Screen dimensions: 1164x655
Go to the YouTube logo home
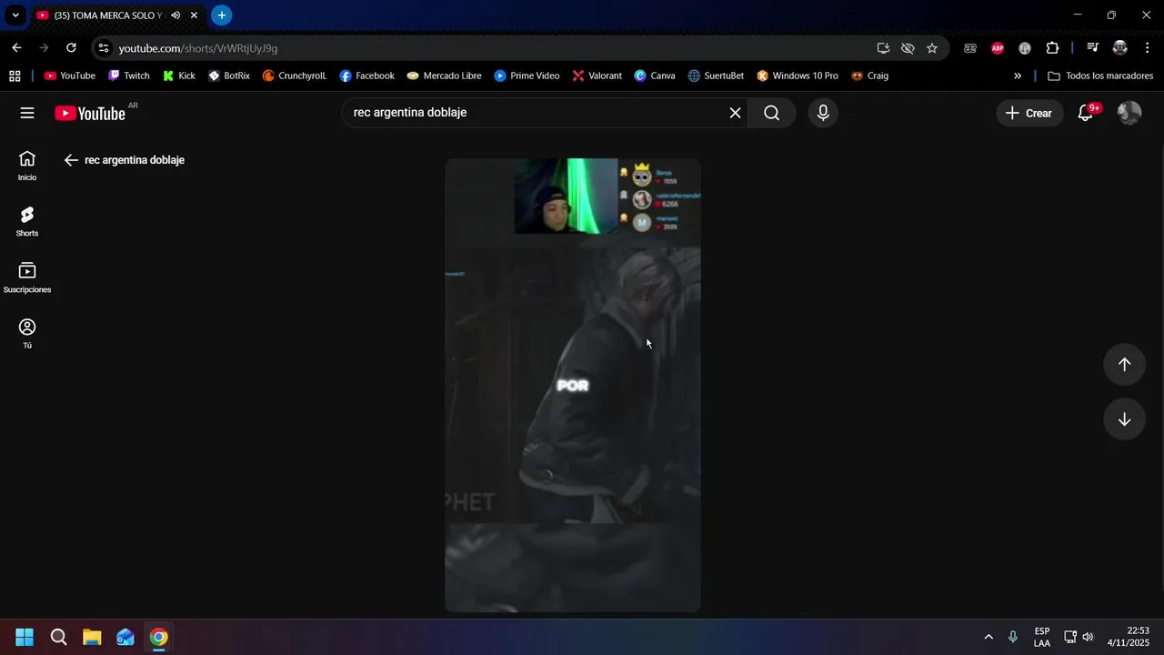coord(89,113)
